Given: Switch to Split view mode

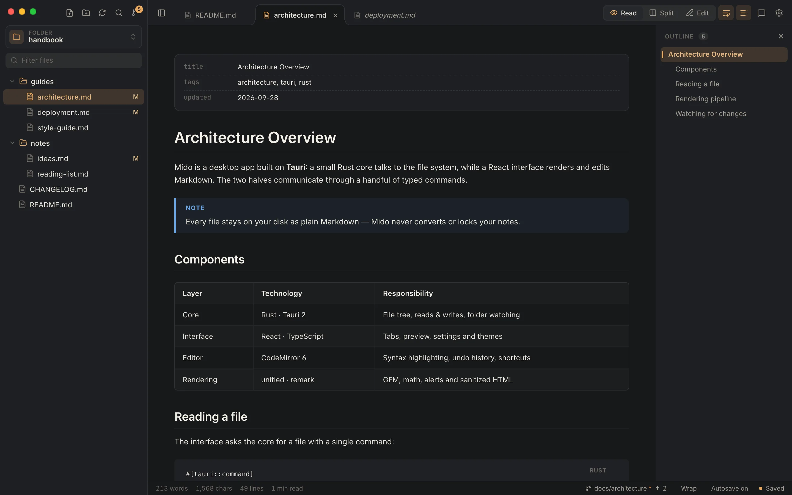Looking at the screenshot, I should 661,13.
